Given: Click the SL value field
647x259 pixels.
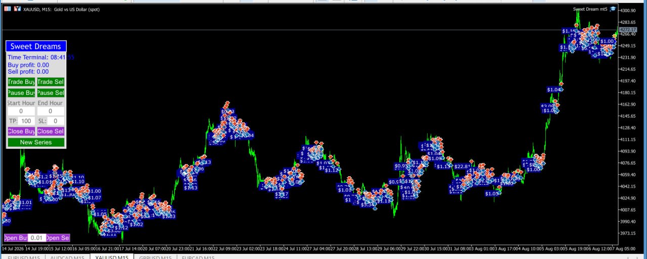Looking at the screenshot, I should [x=56, y=121].
